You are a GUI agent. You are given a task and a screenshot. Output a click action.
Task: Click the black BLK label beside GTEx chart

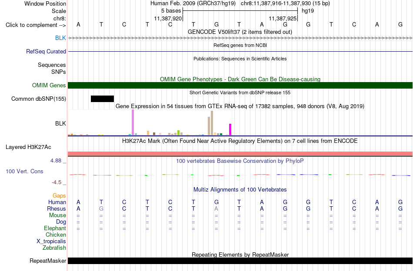click(x=60, y=123)
